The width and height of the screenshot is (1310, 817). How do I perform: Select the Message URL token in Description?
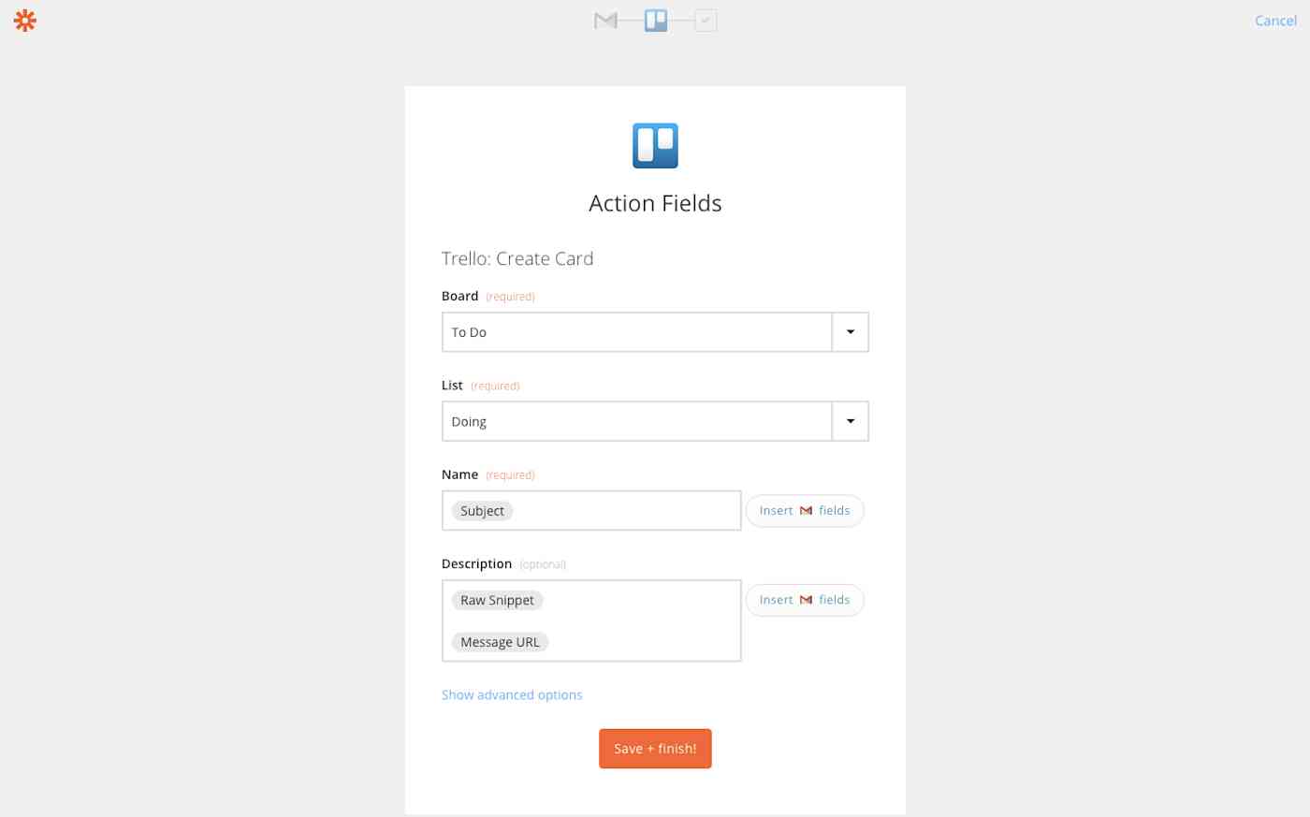pyautogui.click(x=500, y=642)
